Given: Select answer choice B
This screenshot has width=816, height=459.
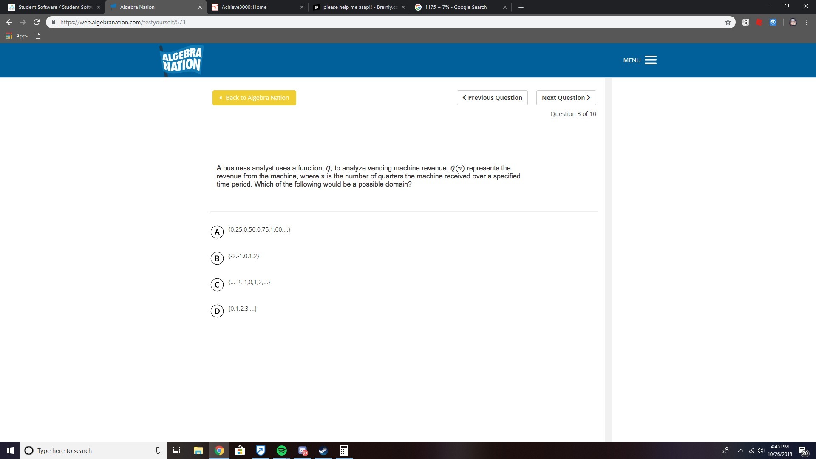Looking at the screenshot, I should [217, 258].
